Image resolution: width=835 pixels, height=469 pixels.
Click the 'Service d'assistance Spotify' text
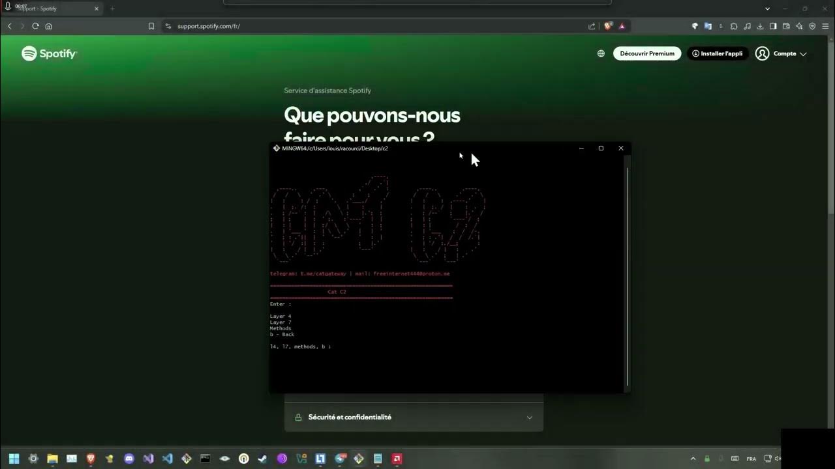point(327,91)
